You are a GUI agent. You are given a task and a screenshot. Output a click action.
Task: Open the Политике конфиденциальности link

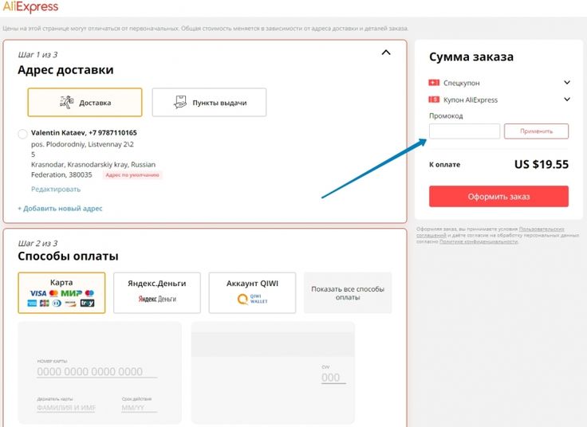click(x=479, y=241)
